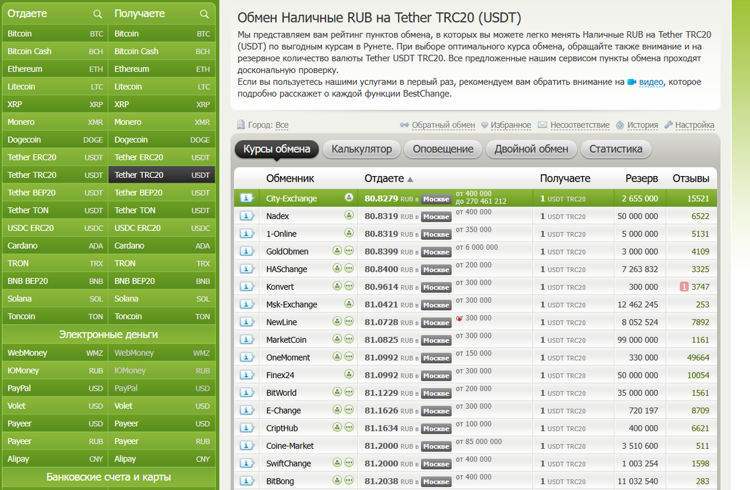Open OneMoment's 49664 reviews count

(x=698, y=358)
